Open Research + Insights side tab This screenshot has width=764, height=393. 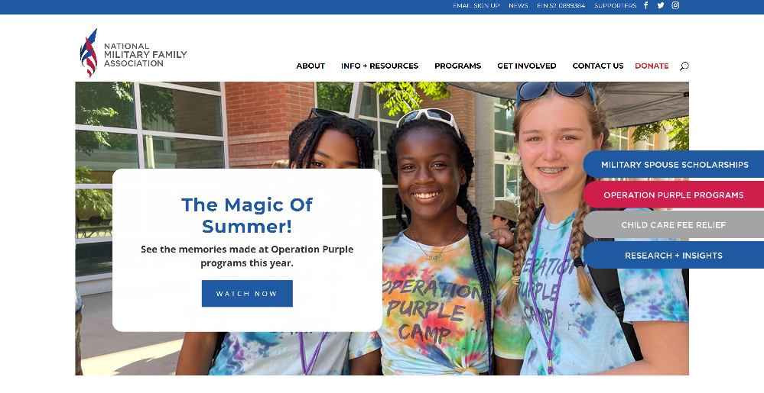tap(674, 256)
